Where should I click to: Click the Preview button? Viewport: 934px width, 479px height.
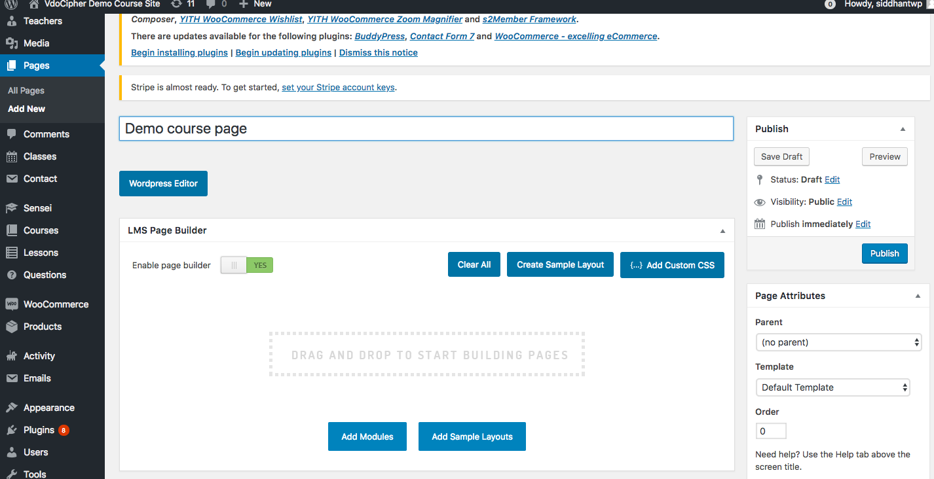click(x=885, y=157)
